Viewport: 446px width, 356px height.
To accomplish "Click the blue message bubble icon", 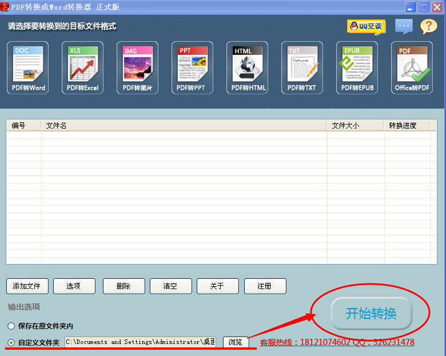I will coord(404,26).
